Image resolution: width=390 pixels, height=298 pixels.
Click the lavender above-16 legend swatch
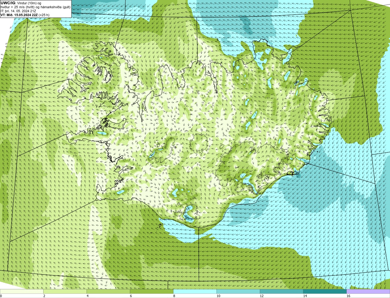pos(368,292)
